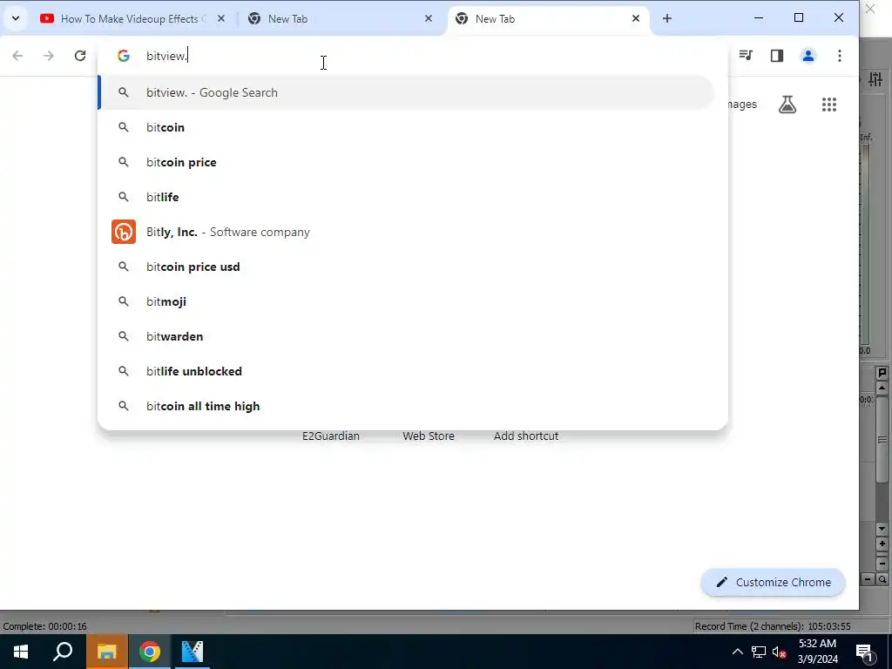This screenshot has width=892, height=669.
Task: Choose the "bitcoin" suggestion
Action: 406,127
